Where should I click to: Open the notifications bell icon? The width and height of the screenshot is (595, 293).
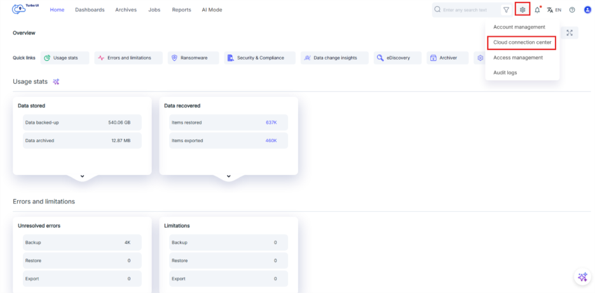pos(537,10)
